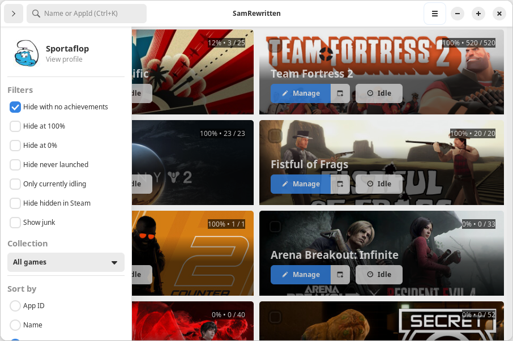Click the Sportaflop username
513x341 pixels.
coord(67,49)
